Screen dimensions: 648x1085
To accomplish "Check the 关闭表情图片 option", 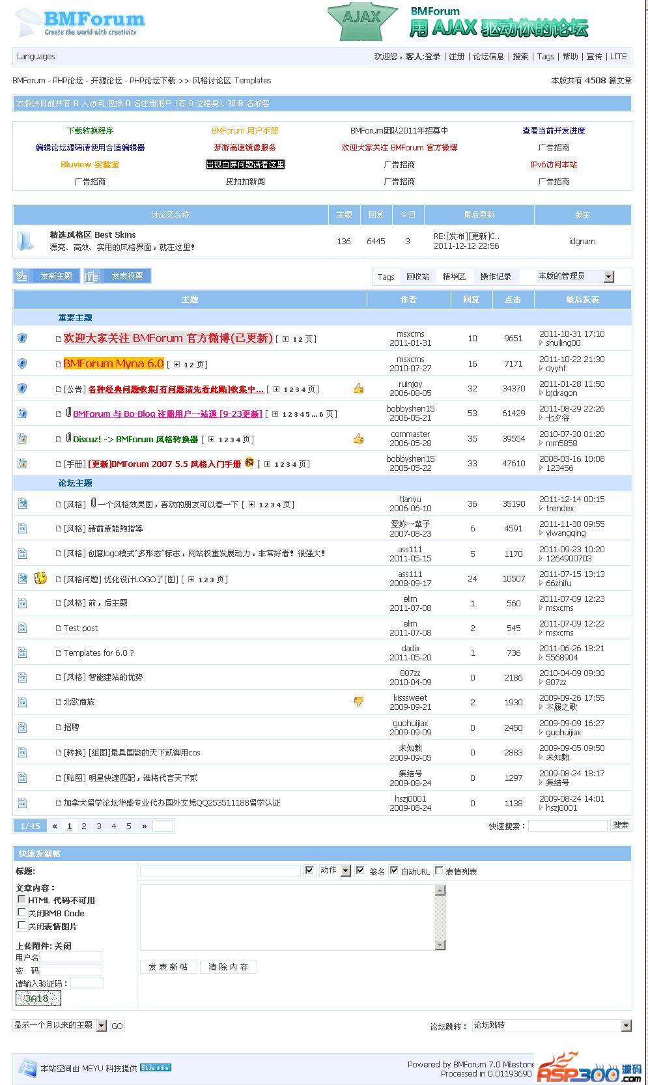I will point(21,925).
